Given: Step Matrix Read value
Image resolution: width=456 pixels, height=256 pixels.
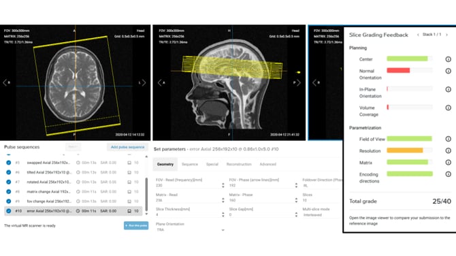Looking at the screenshot, I should [223, 200].
